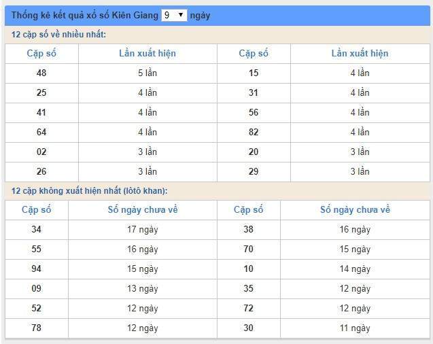The height and width of the screenshot is (344, 433).
Task: Click '3 lần' count for pair 29
Action: [360, 172]
